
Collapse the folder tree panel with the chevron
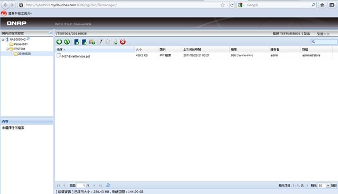51,33
